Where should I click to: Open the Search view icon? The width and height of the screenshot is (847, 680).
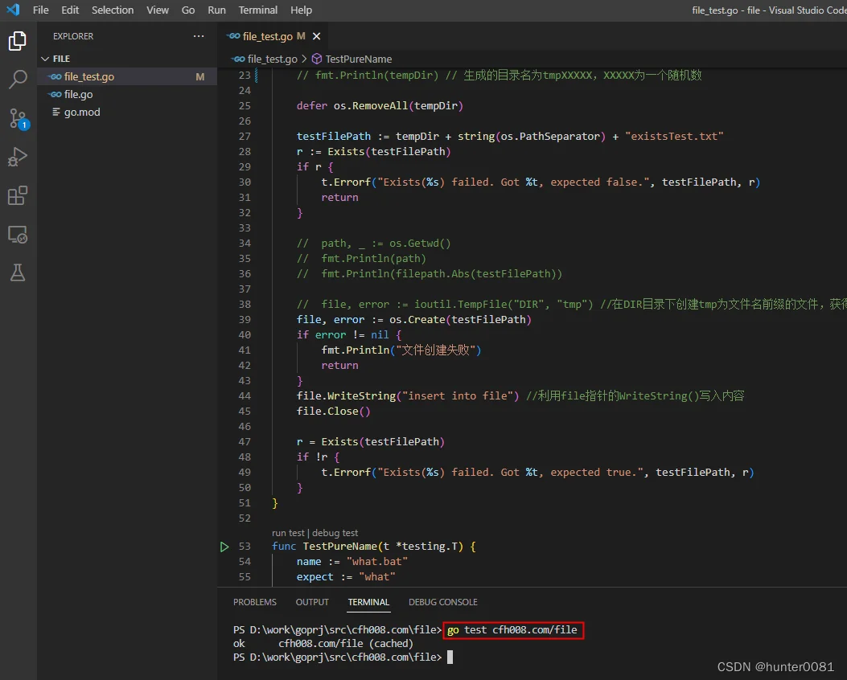pos(17,79)
